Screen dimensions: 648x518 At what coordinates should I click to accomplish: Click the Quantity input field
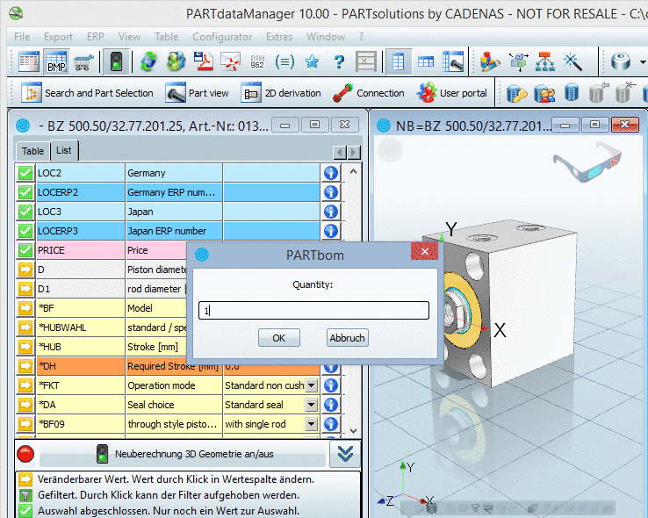[x=313, y=310]
